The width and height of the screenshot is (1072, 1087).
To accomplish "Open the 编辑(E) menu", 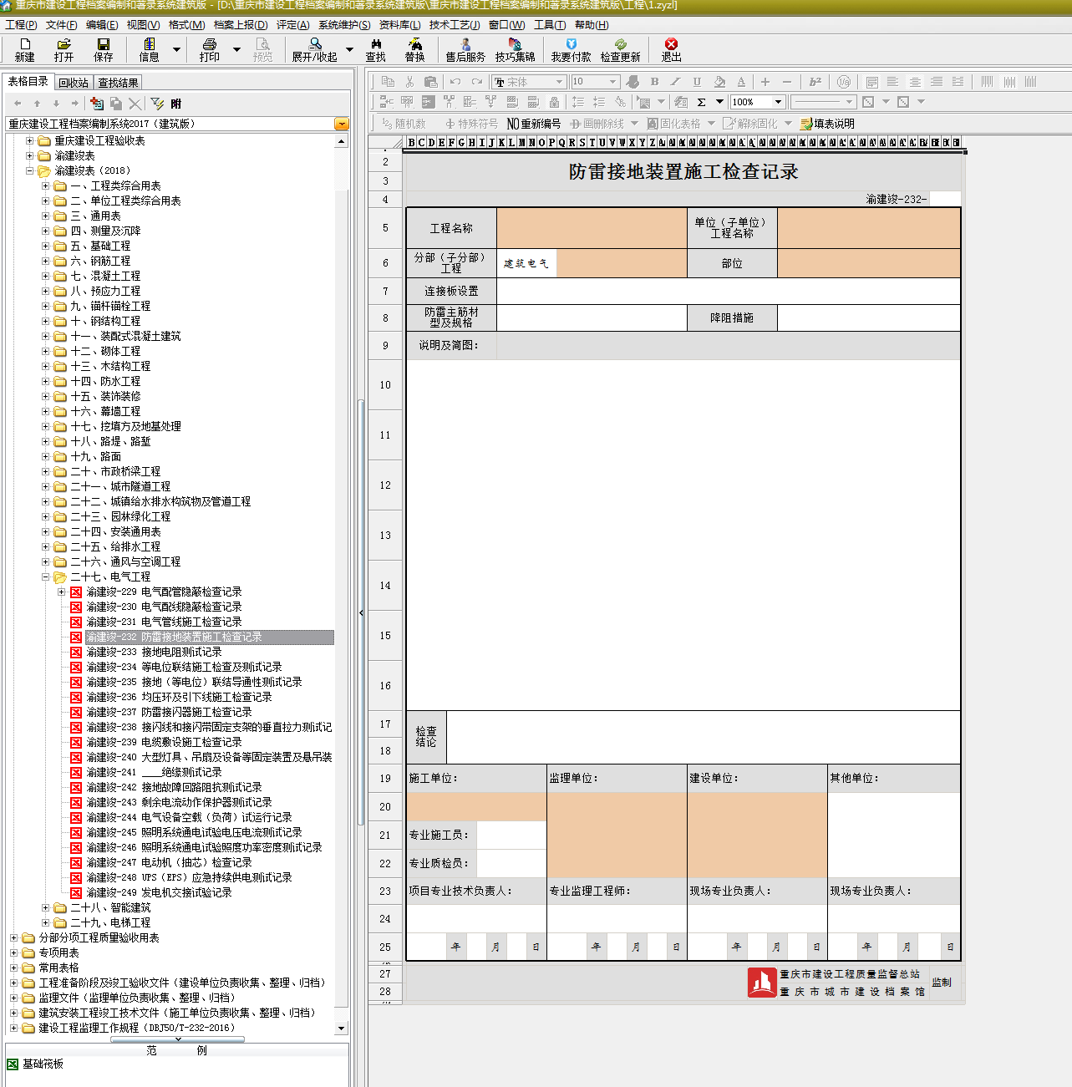I will pos(102,25).
